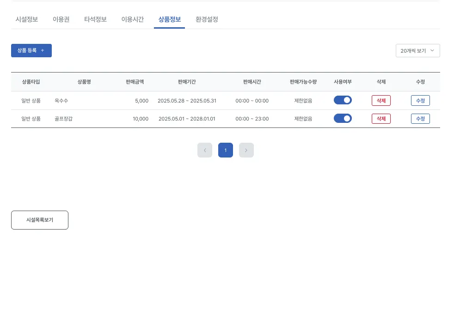Switch to the 시설정보 tab
454x333 pixels.
tap(27, 19)
